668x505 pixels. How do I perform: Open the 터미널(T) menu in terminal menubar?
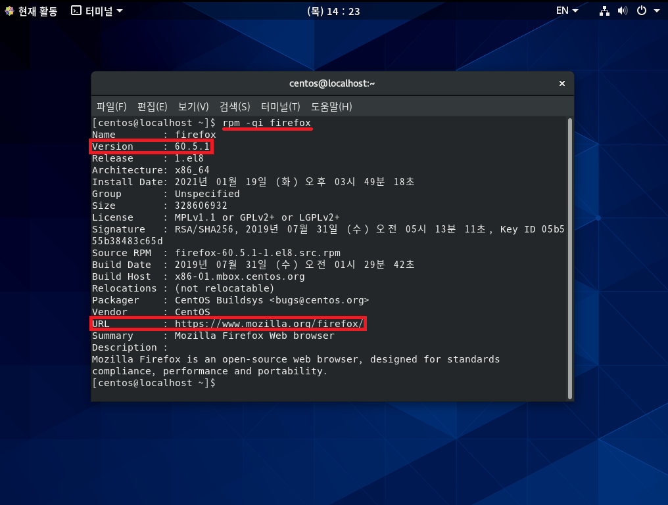[x=280, y=107]
